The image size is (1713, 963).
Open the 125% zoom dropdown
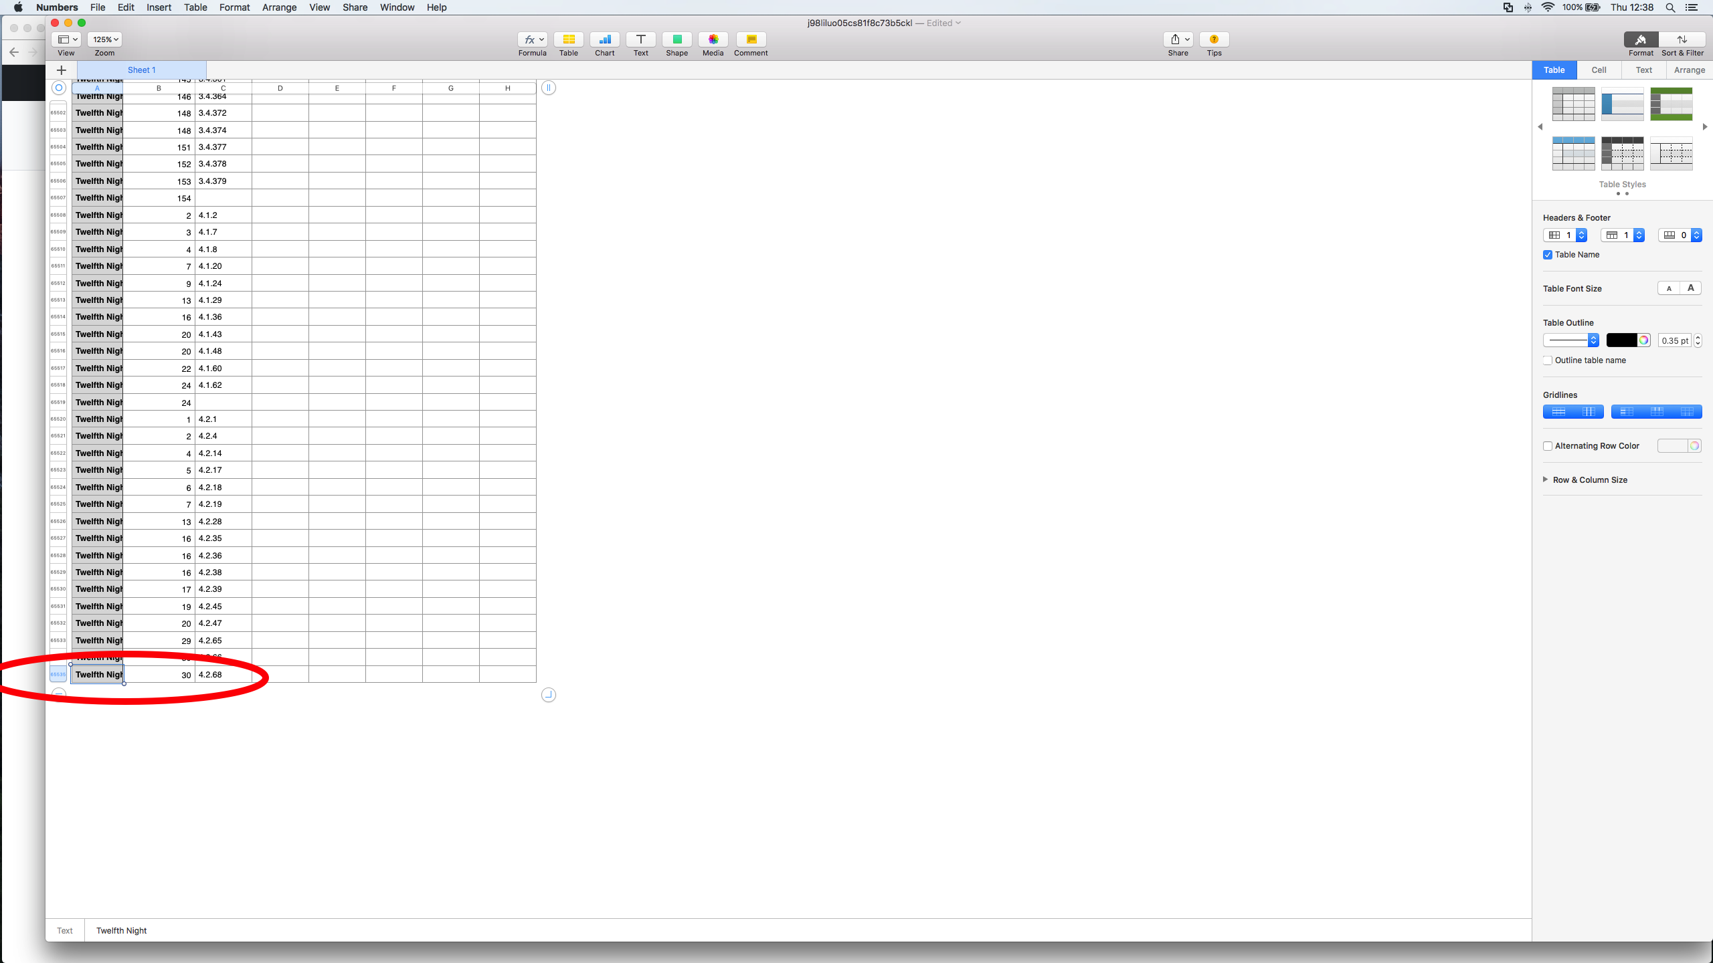[104, 39]
